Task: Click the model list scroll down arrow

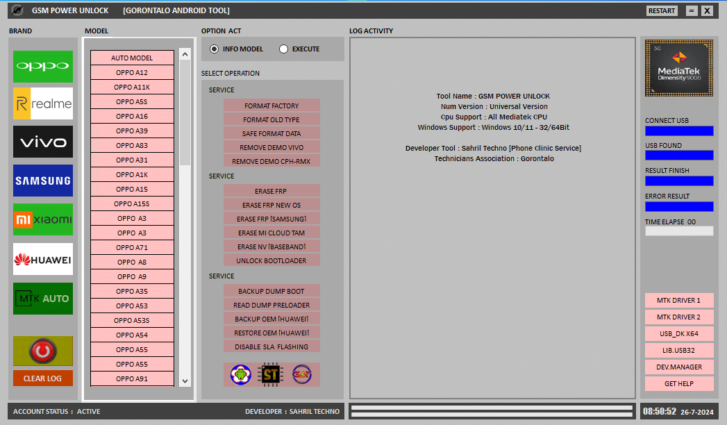Action: pos(185,381)
